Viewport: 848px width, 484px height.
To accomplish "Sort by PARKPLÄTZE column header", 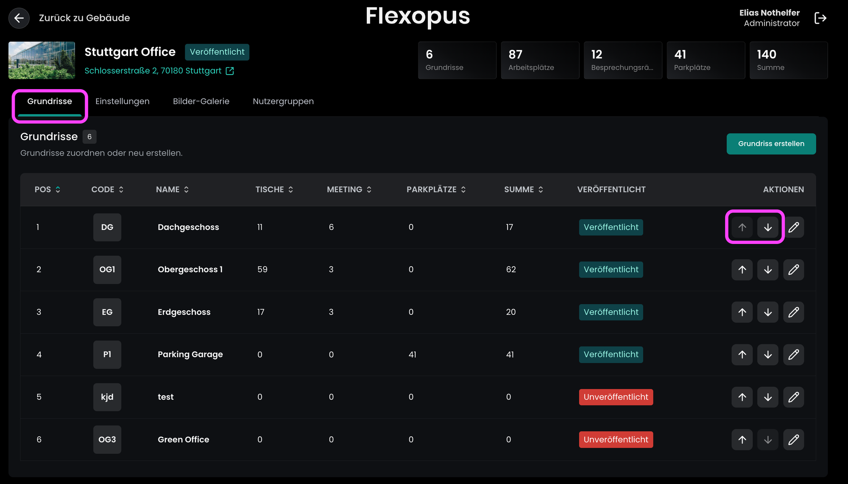I will (x=436, y=190).
